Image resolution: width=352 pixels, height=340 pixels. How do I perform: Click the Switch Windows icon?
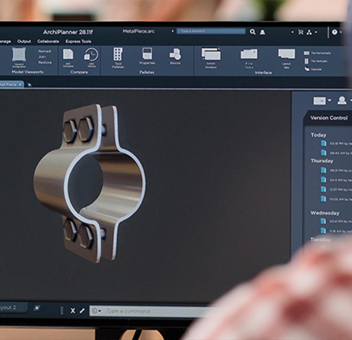click(x=211, y=57)
